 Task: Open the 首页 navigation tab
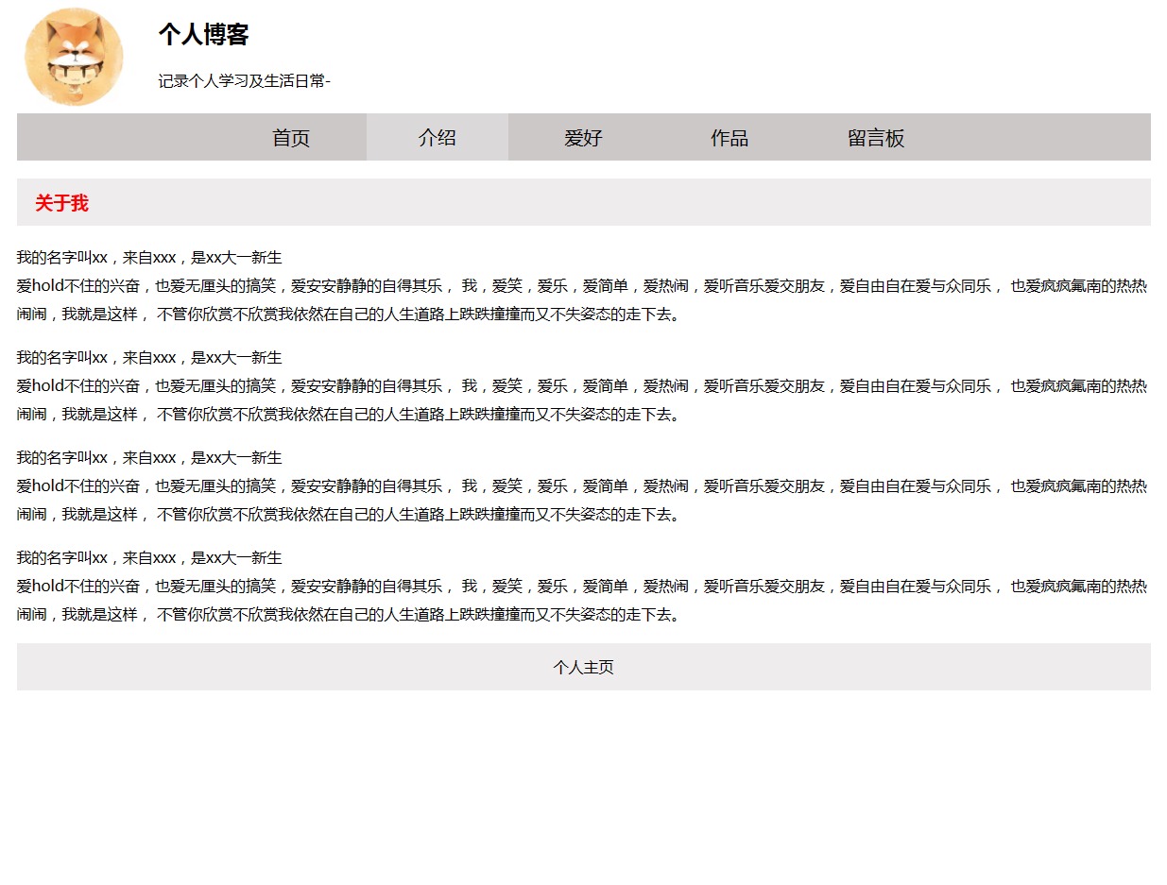(x=291, y=138)
